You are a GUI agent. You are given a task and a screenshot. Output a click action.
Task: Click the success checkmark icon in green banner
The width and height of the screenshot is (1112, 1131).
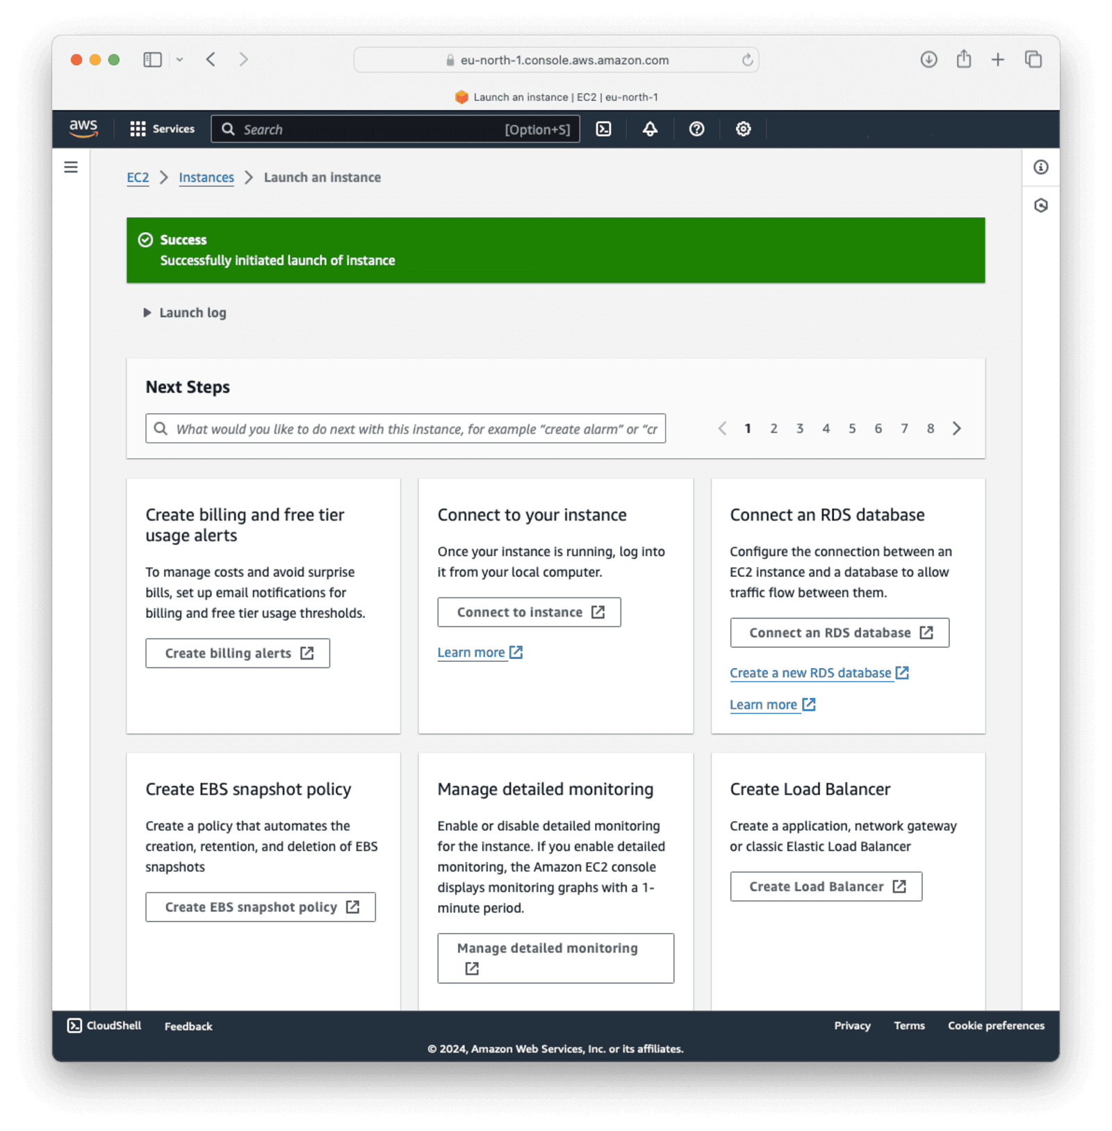(145, 240)
